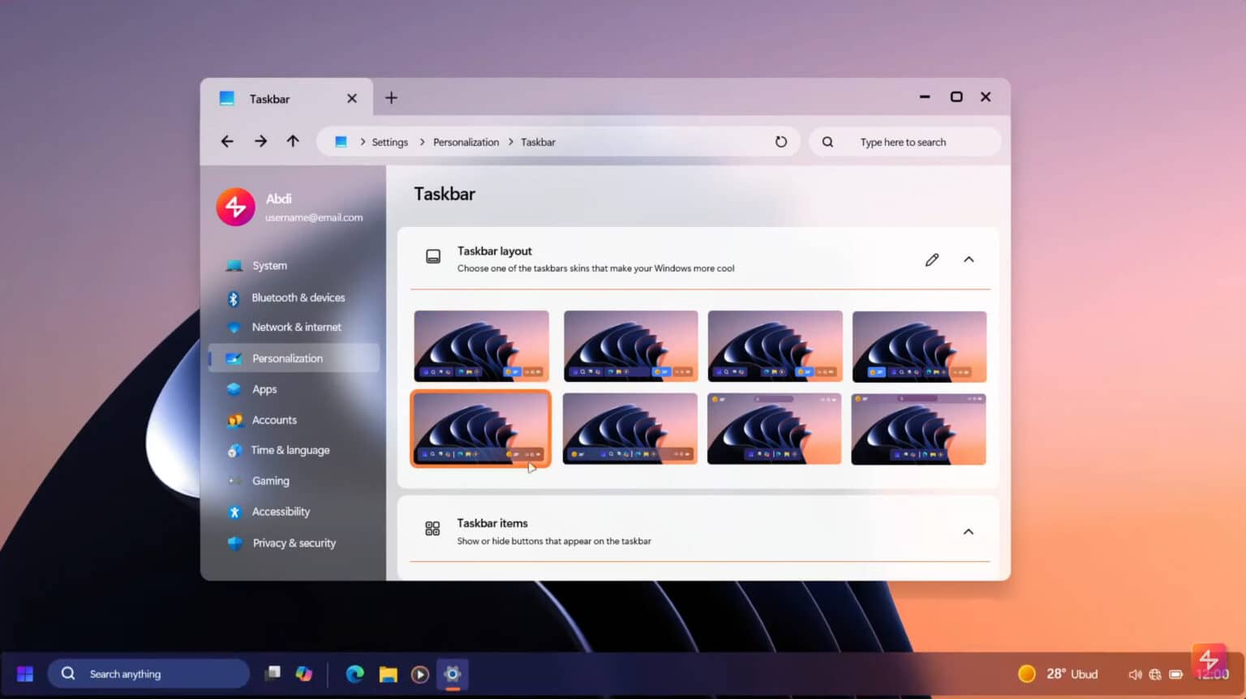Select Bluetooth & devices in the sidebar
The height and width of the screenshot is (699, 1246).
pyautogui.click(x=298, y=298)
